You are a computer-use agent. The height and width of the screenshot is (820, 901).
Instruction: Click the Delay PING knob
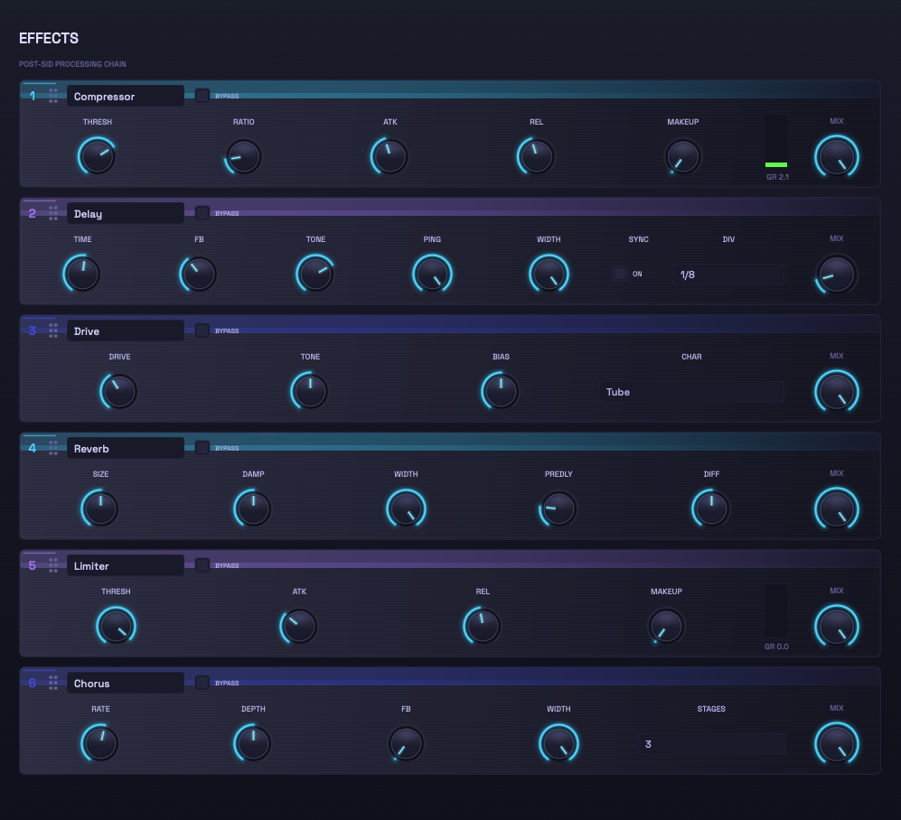(432, 274)
